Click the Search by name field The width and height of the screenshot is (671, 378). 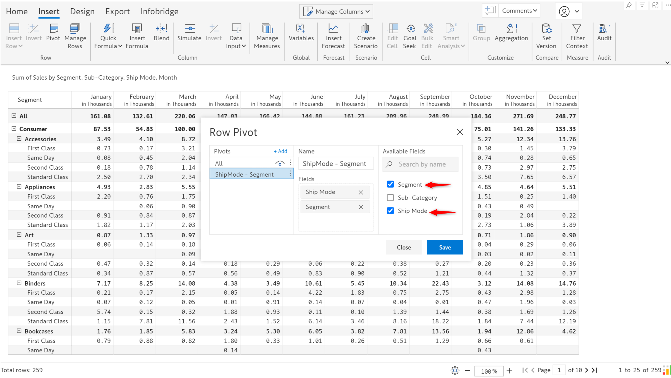[420, 164]
